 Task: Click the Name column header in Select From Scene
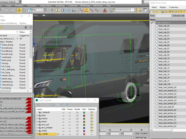coord(168,20)
